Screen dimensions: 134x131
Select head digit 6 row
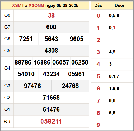(112, 89)
